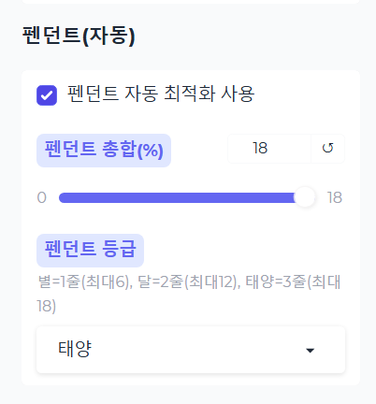Click the slider minimum label 0
The width and height of the screenshot is (376, 404).
42,197
